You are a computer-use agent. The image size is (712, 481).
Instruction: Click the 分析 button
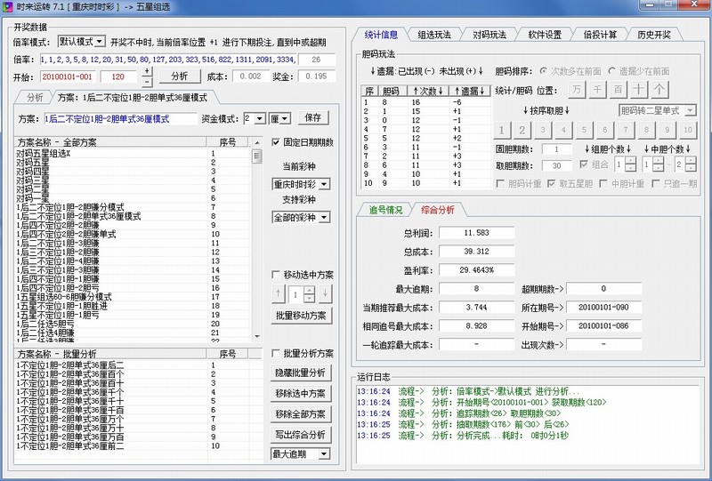coord(179,76)
